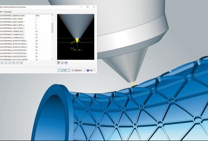Select the AM_PERIPHERAL_ROTATION_SPEED_3 row
This screenshot has height=141, width=208.
[26, 47]
